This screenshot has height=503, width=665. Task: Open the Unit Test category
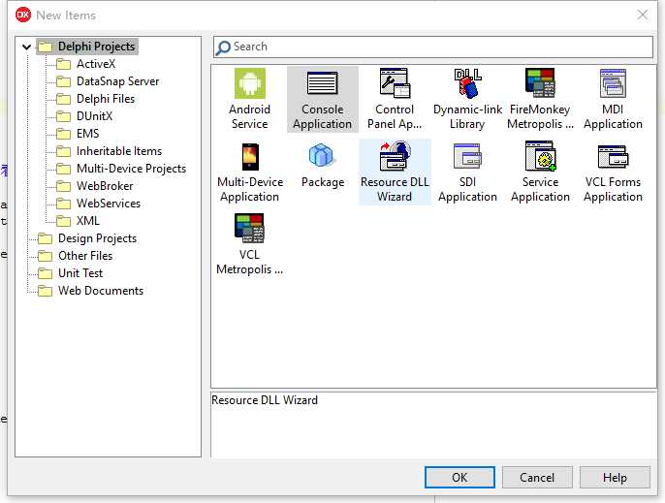point(80,273)
